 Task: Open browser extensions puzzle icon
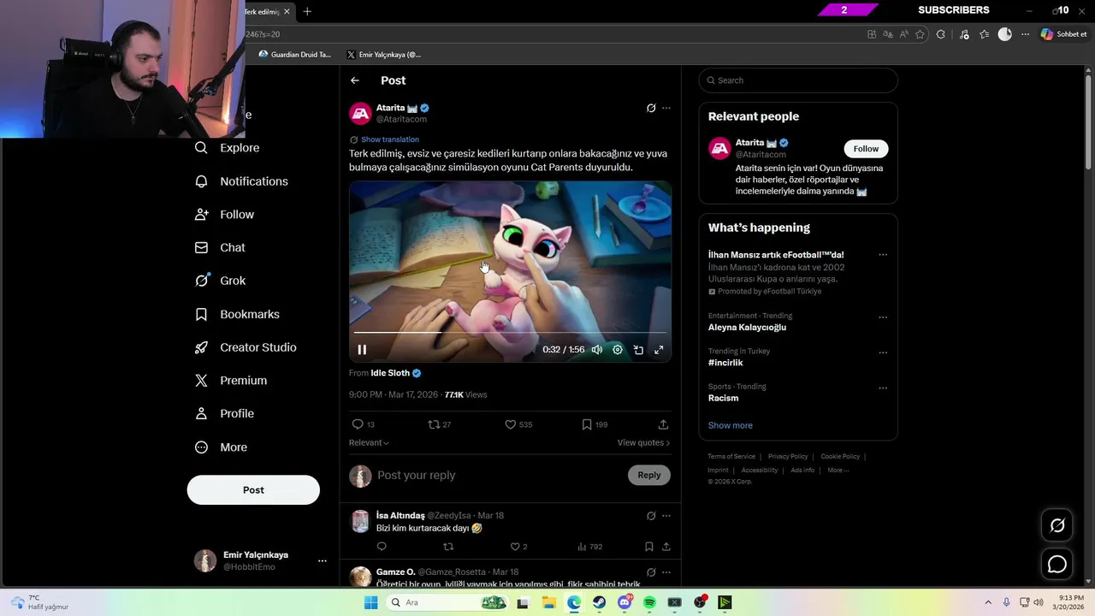point(941,34)
